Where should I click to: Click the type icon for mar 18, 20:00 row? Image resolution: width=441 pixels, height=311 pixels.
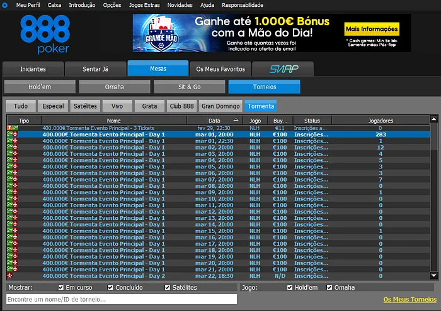tap(13, 250)
